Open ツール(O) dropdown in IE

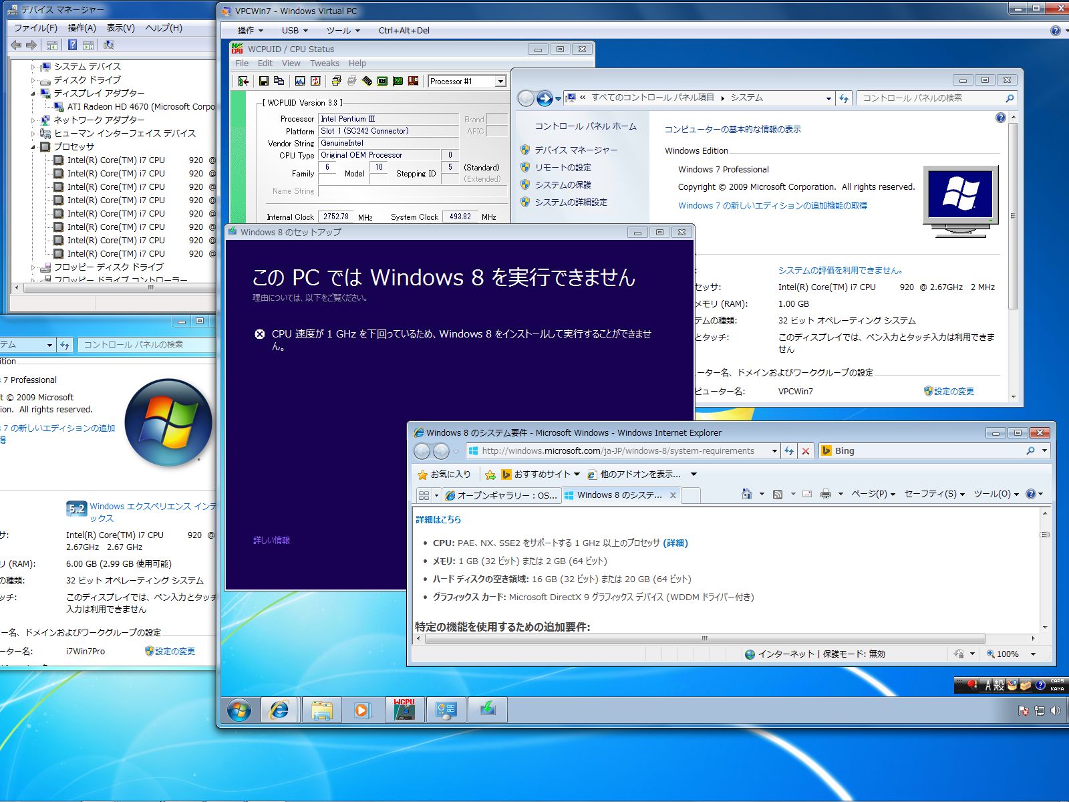pyautogui.click(x=996, y=494)
